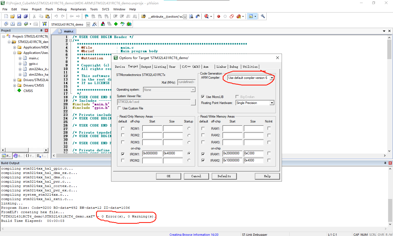This screenshot has height=236, width=393.
Task: Open the ARM Compiler version dropdown
Action: click(x=272, y=78)
